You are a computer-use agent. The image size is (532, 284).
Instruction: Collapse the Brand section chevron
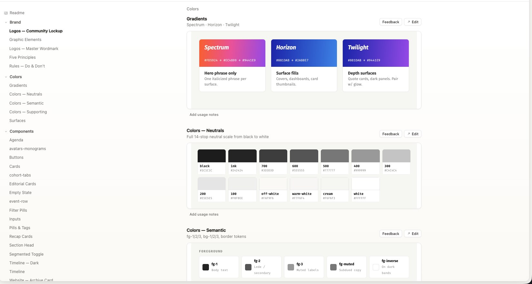point(6,22)
